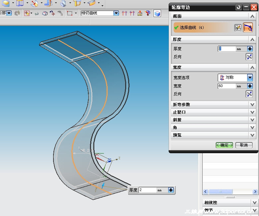Click the red crosshair with blue arrow icon
This screenshot has height=216, width=259.
coord(52,13)
